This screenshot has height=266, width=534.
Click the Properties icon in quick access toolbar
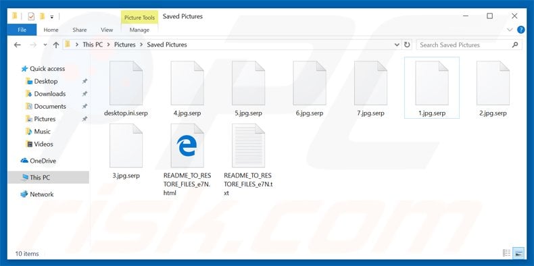point(31,16)
